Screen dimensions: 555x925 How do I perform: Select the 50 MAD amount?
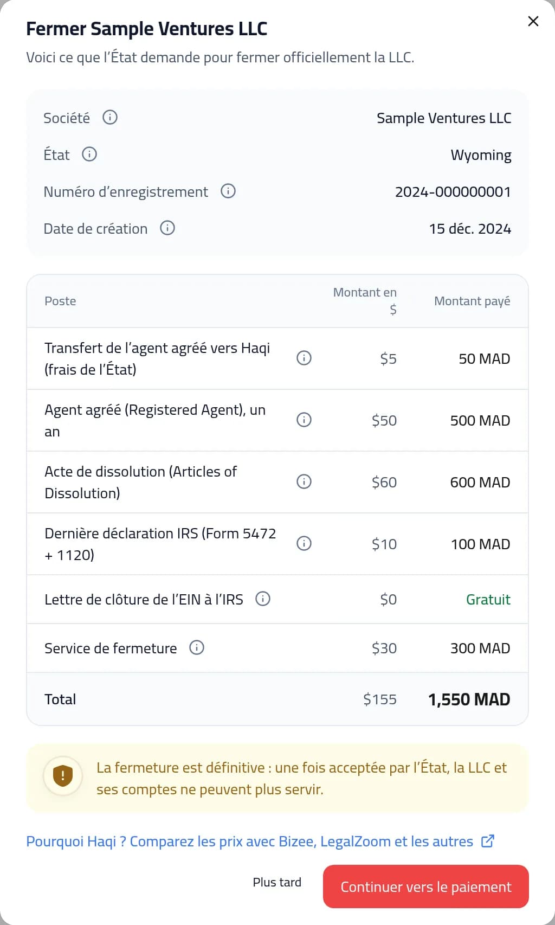point(485,358)
